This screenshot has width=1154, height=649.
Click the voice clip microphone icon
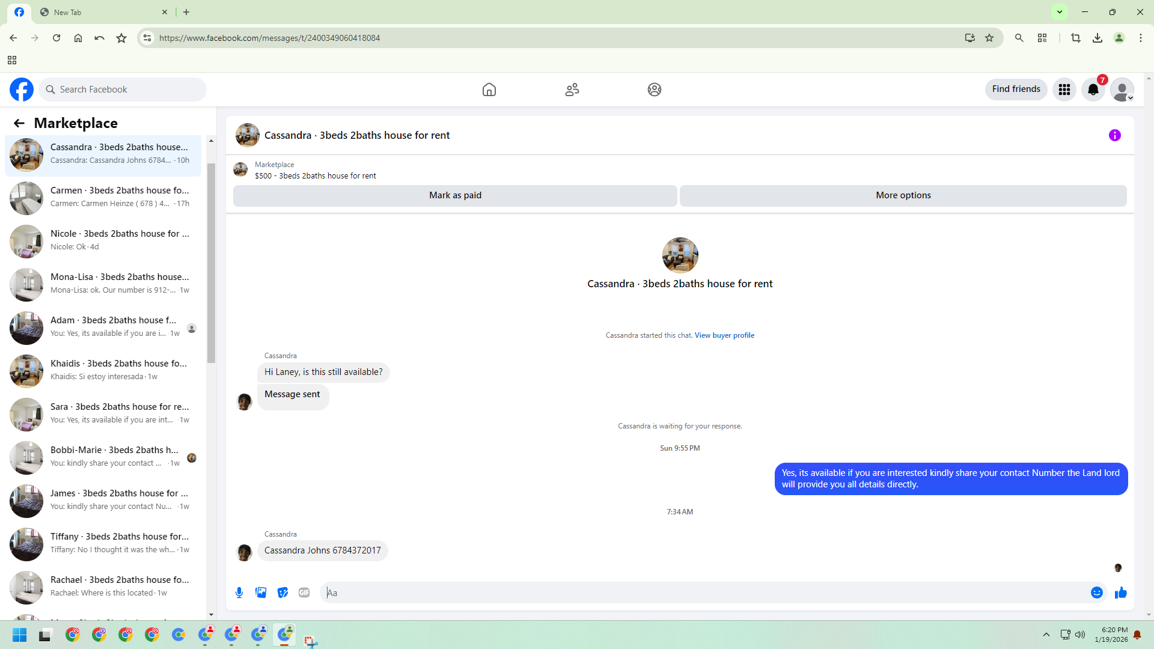click(239, 593)
